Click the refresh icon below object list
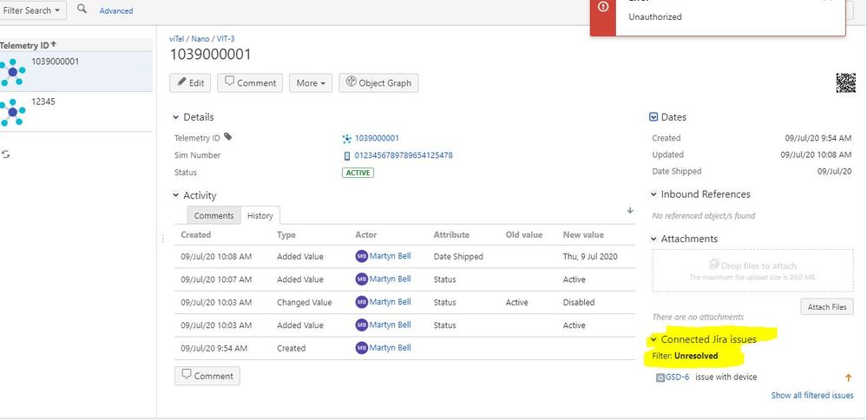The width and height of the screenshot is (867, 420). click(5, 154)
